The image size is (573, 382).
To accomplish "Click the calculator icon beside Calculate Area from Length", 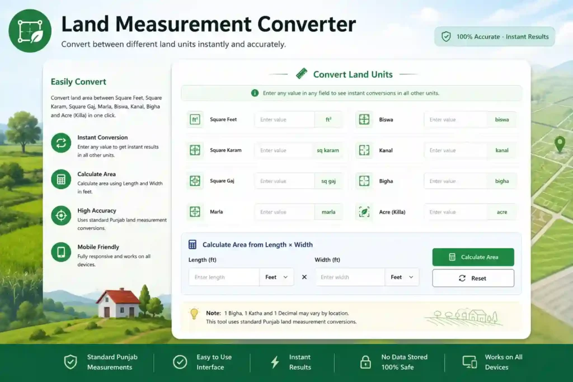I will [x=192, y=244].
